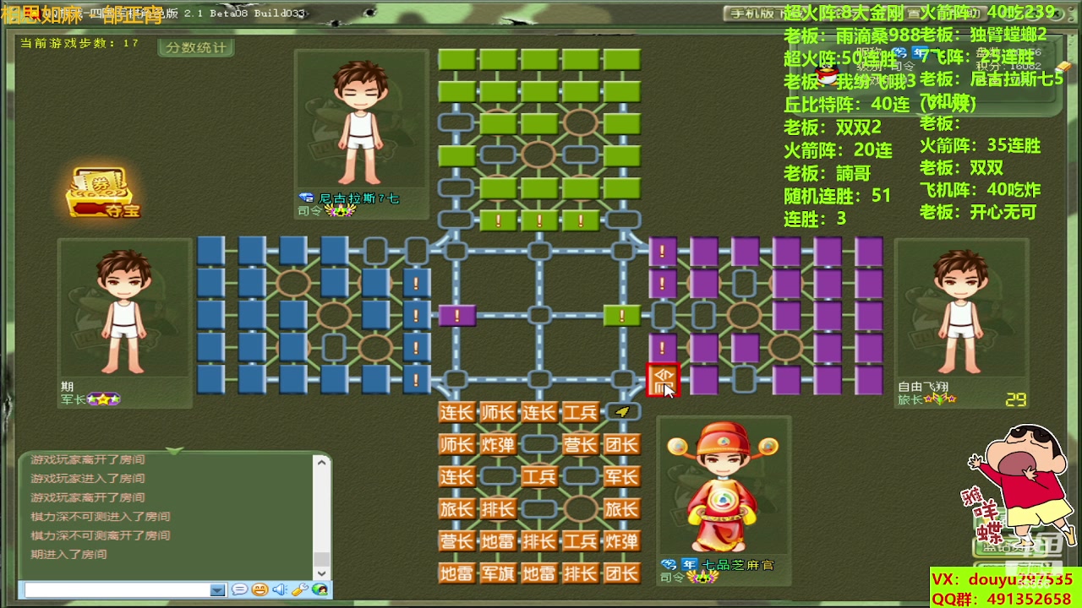The image size is (1082, 608).
Task: Click the green friend contact icon in chat toolbar
Action: tap(320, 589)
